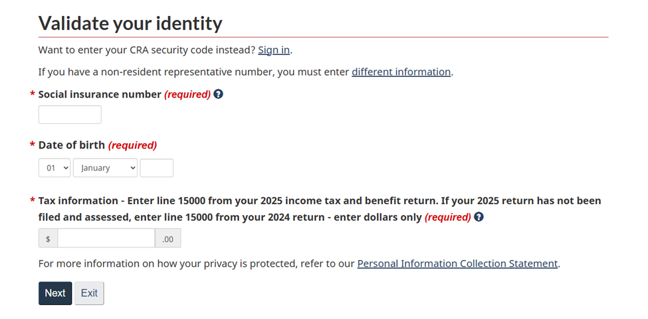648x319 pixels.
Task: Open the Personal Information Collection Statement link
Action: coord(457,263)
